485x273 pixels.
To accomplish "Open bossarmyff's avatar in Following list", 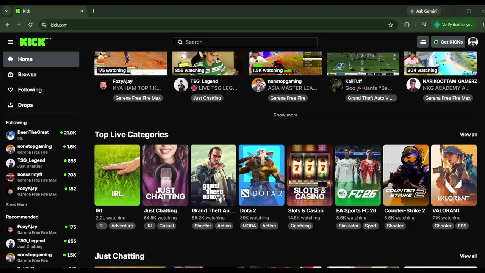I will pyautogui.click(x=11, y=177).
